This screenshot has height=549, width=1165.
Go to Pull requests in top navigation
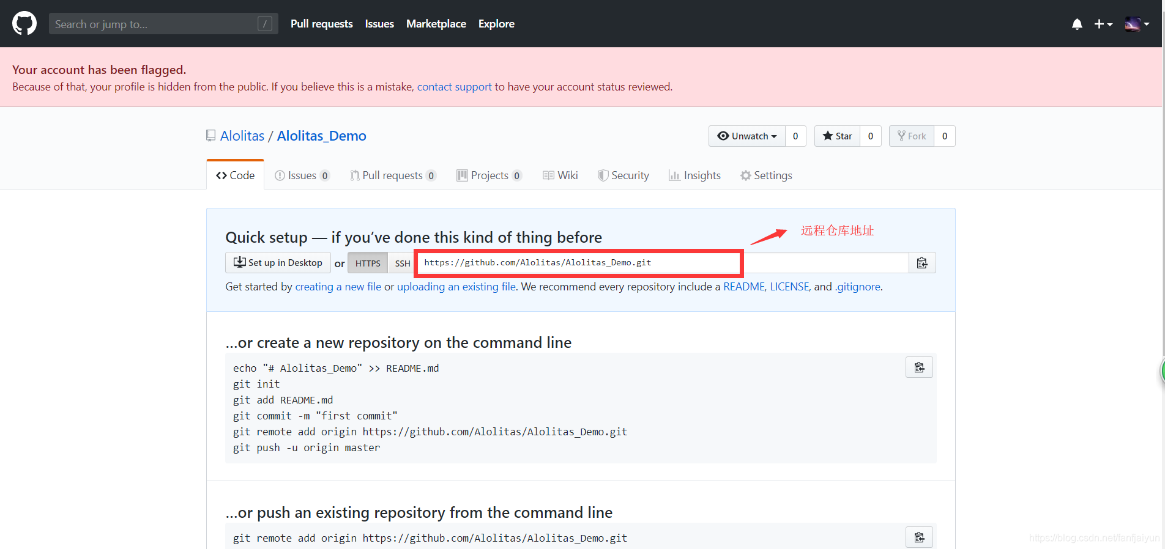[322, 24]
